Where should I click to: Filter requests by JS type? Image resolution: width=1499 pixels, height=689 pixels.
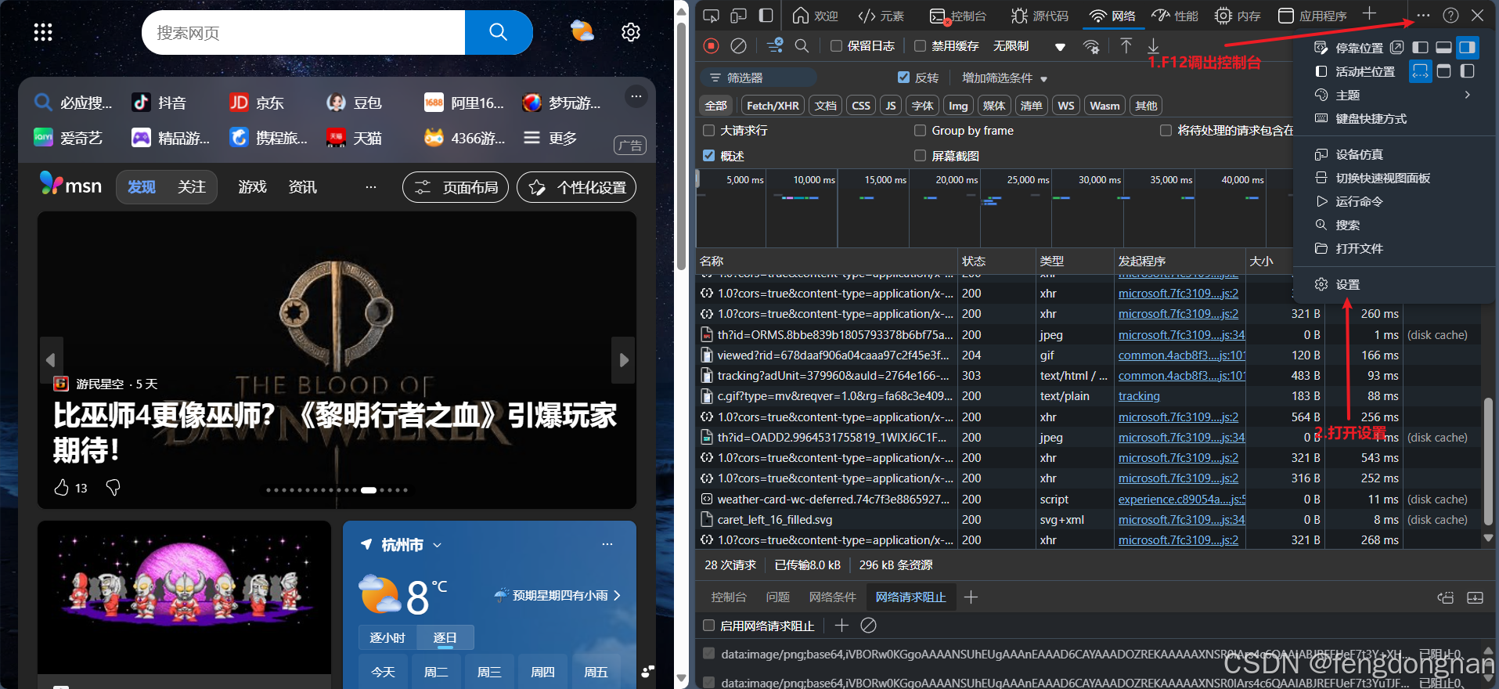(x=891, y=106)
